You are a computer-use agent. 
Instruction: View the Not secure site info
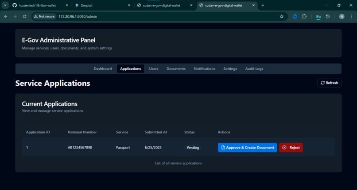[x=44, y=16]
